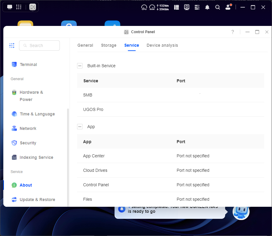Click the grid icon beside Search field
The height and width of the screenshot is (236, 272).
click(12, 46)
